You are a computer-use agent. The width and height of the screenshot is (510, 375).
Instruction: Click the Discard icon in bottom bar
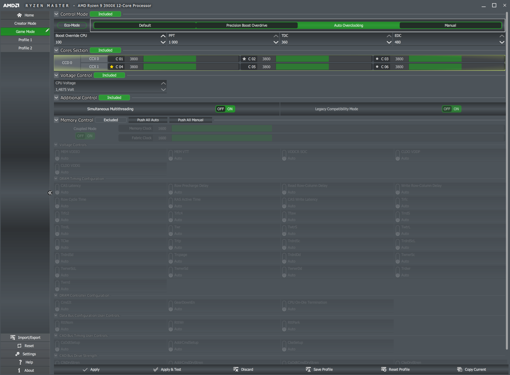click(236, 369)
